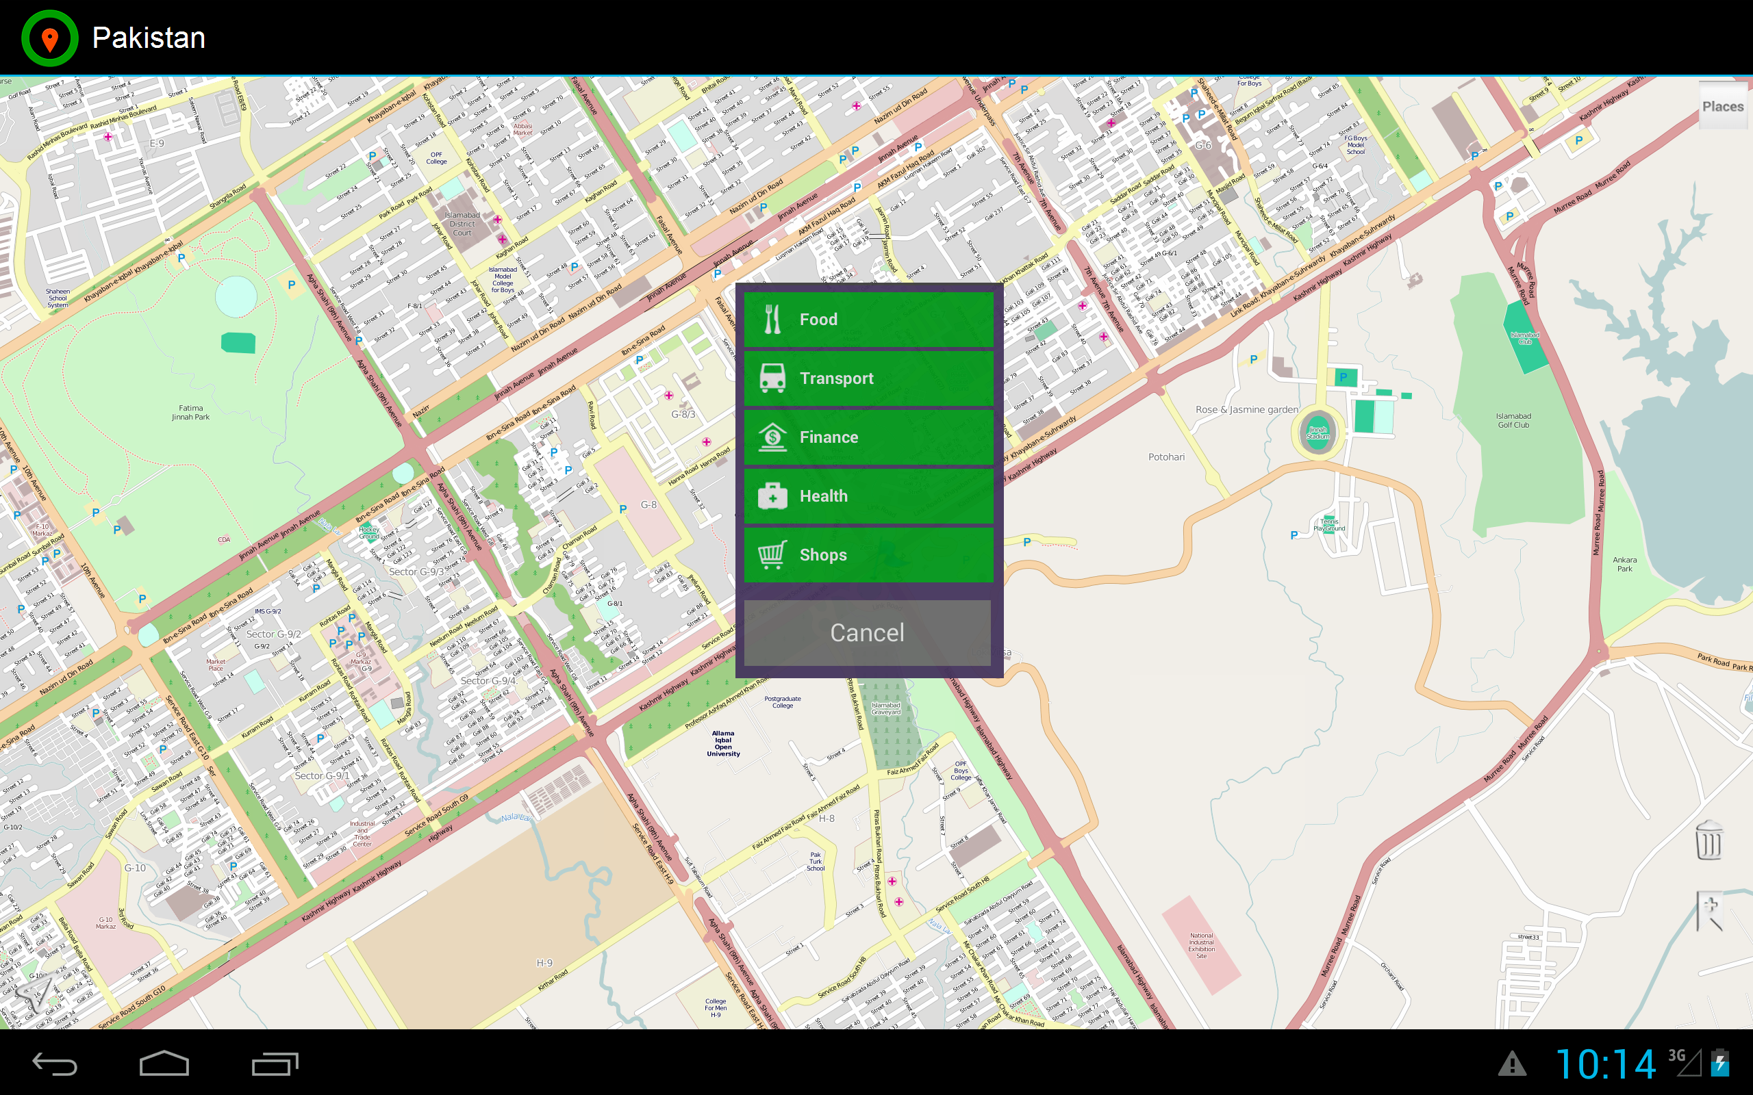Tap the trash can icon on the right edge

1711,840
